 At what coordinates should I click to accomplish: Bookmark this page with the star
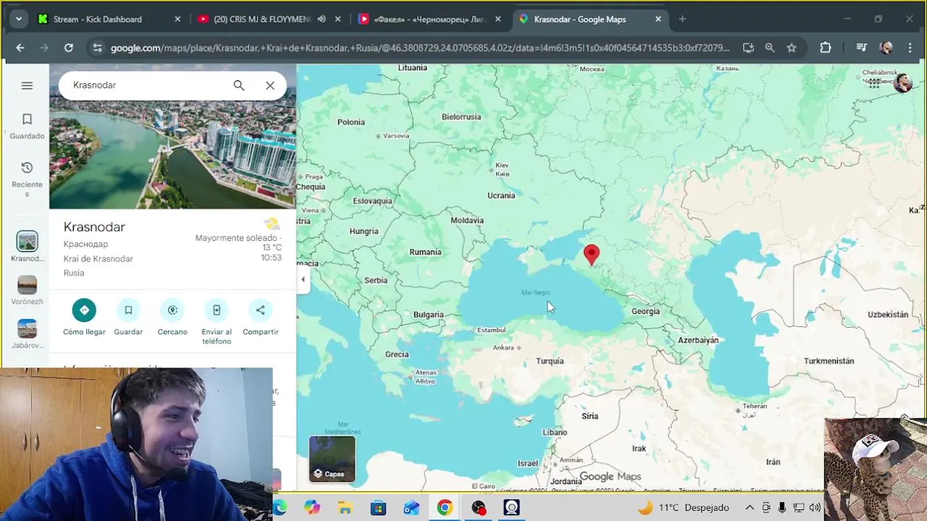[792, 48]
